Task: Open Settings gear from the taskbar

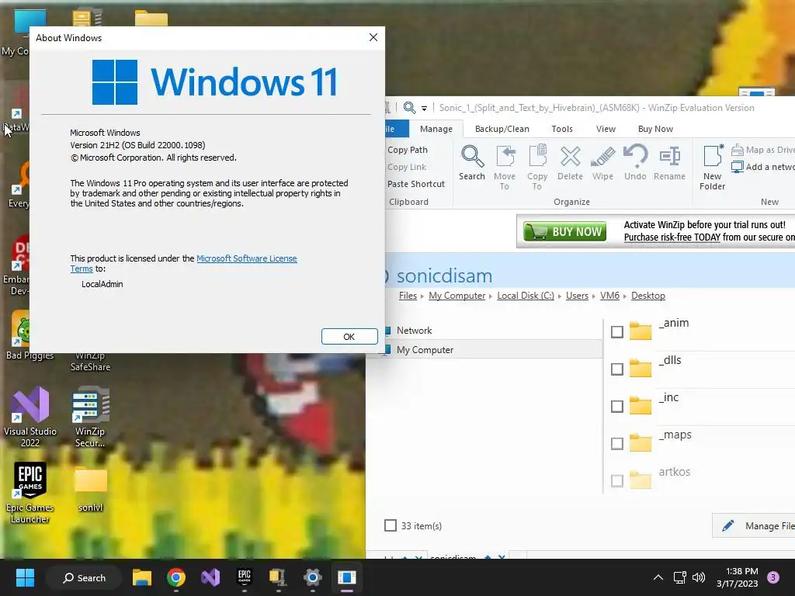Action: 312,577
